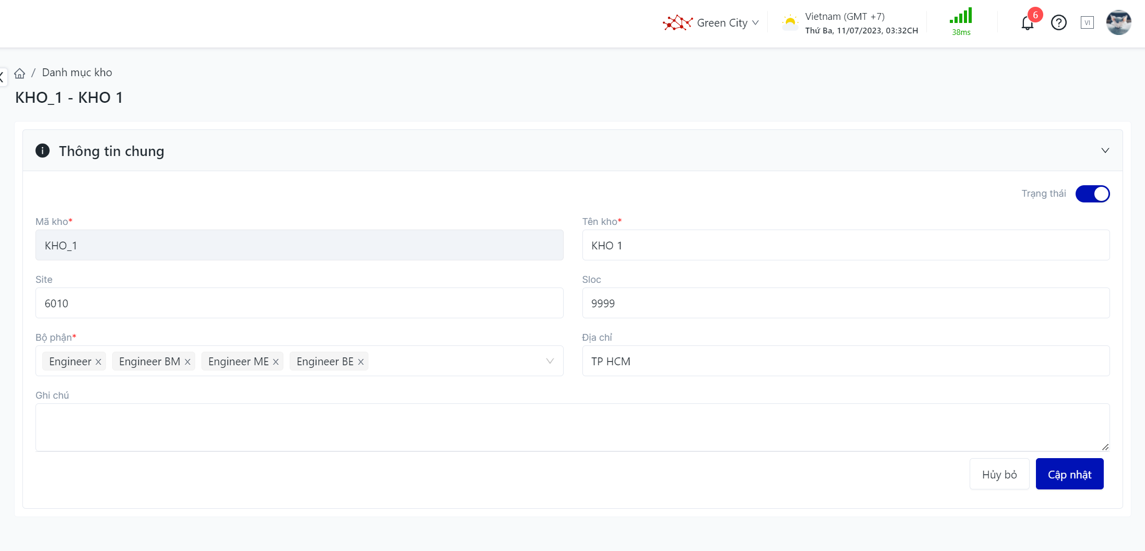This screenshot has width=1145, height=551.
Task: Remove the Engineer BM tag
Action: tap(187, 362)
